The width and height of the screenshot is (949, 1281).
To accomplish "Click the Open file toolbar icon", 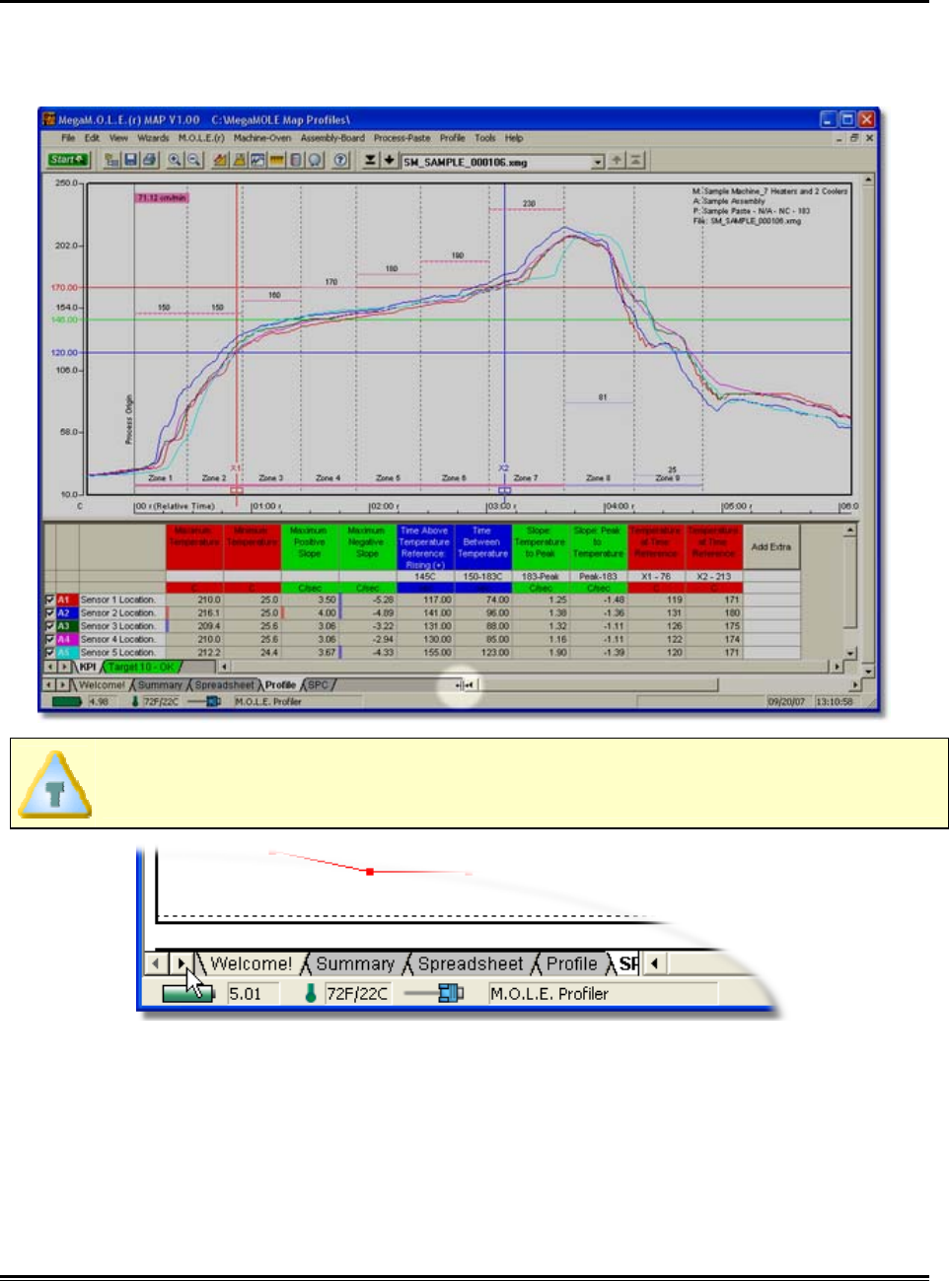I will pos(111,160).
